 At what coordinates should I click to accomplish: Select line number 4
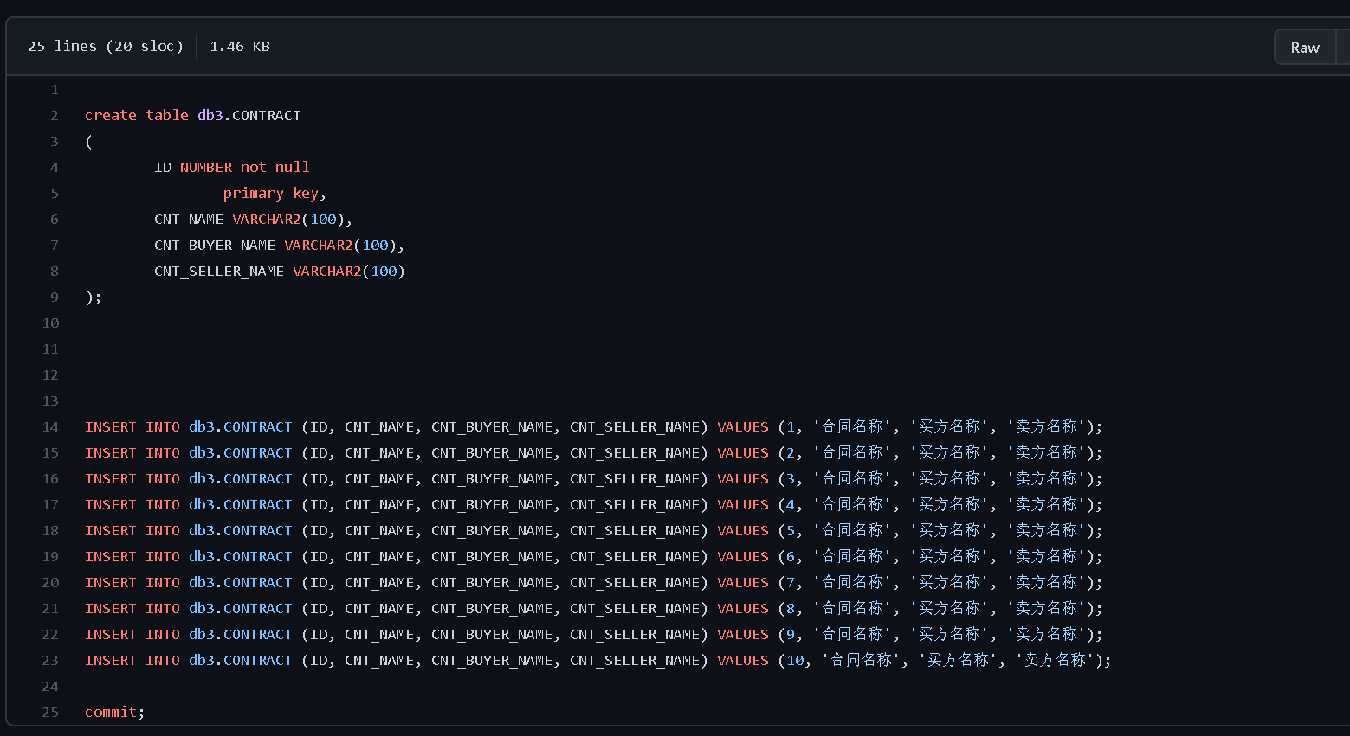(55, 168)
